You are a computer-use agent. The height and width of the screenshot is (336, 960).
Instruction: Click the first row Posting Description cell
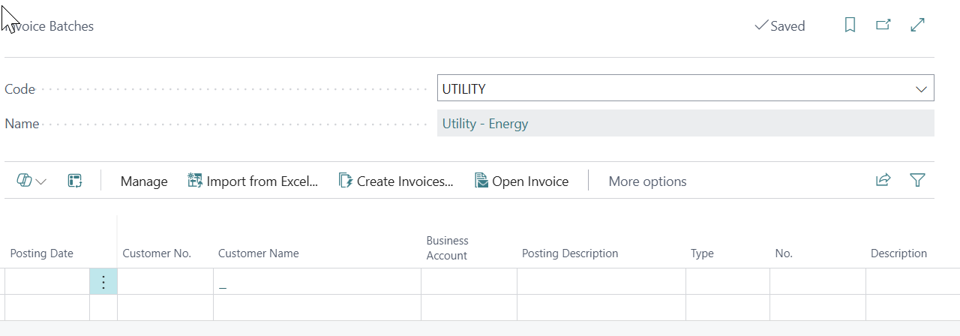(601, 282)
